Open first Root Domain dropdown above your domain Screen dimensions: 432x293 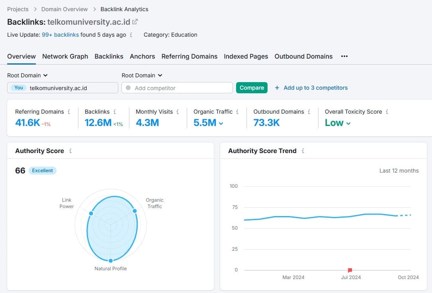coord(27,75)
